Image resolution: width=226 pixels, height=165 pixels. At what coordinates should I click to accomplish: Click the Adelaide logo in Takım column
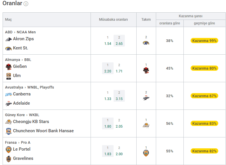(x=146, y=98)
